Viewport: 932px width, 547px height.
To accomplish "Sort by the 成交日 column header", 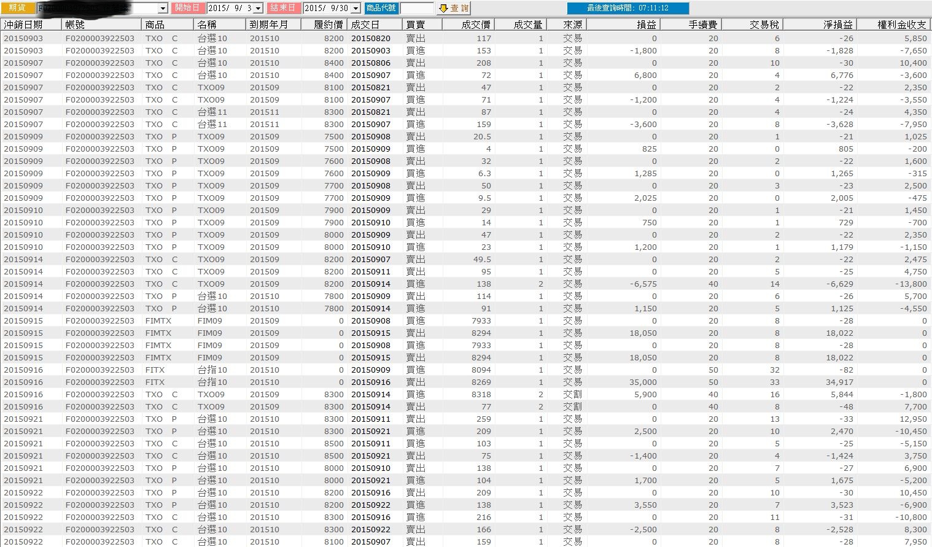I will (375, 25).
